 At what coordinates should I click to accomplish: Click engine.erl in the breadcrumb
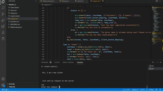(47, 5)
